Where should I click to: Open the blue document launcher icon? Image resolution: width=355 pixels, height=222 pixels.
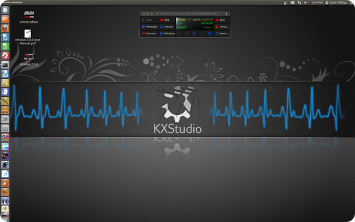tap(5, 92)
